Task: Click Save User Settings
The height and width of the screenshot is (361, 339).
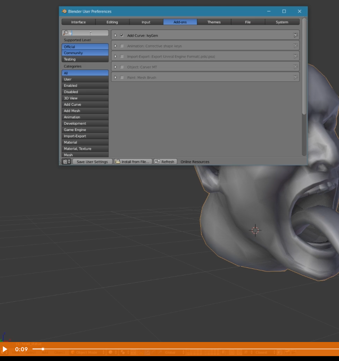Action: (92, 162)
